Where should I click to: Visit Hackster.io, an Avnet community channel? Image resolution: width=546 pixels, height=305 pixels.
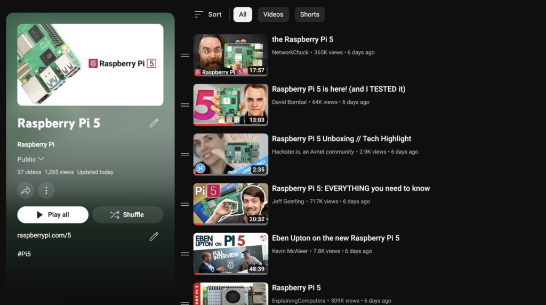coord(312,152)
